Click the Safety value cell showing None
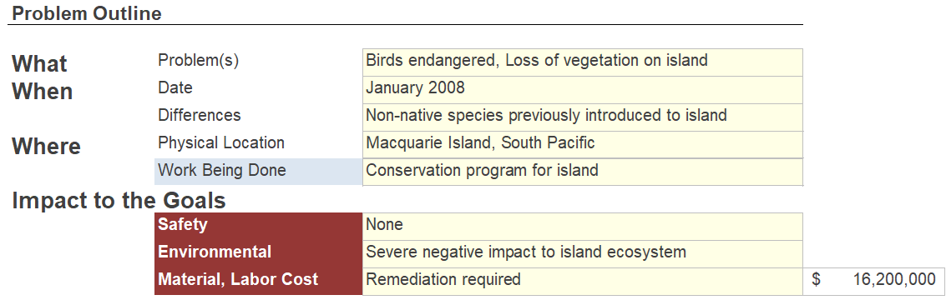The height and width of the screenshot is (300, 951). [x=582, y=226]
